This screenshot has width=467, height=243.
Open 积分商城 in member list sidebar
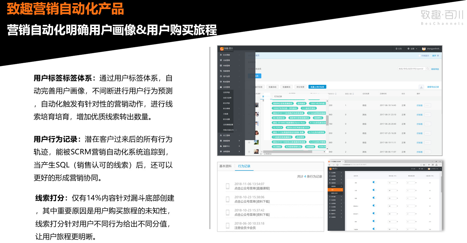[x=226, y=109]
